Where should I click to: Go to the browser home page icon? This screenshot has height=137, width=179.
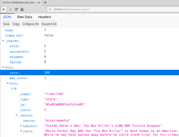[22, 9]
